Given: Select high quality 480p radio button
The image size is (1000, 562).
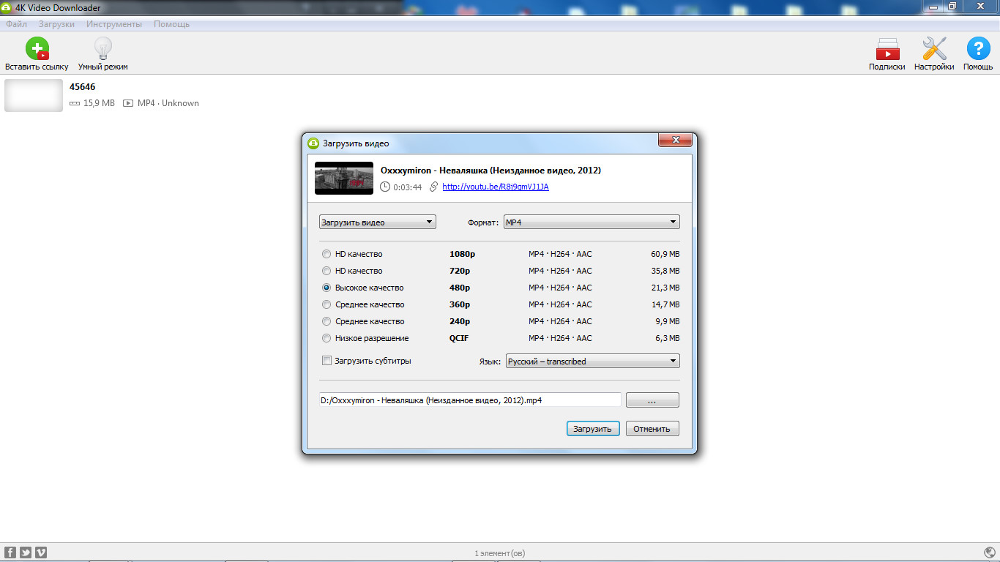Looking at the screenshot, I should point(327,288).
